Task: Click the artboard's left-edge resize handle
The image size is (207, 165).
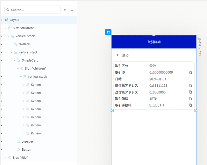Action: click(x=111, y=111)
